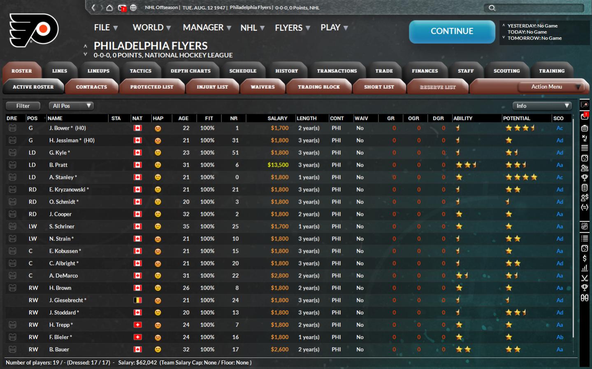Toggle dressed jersey icon for B. Pratt

point(12,165)
